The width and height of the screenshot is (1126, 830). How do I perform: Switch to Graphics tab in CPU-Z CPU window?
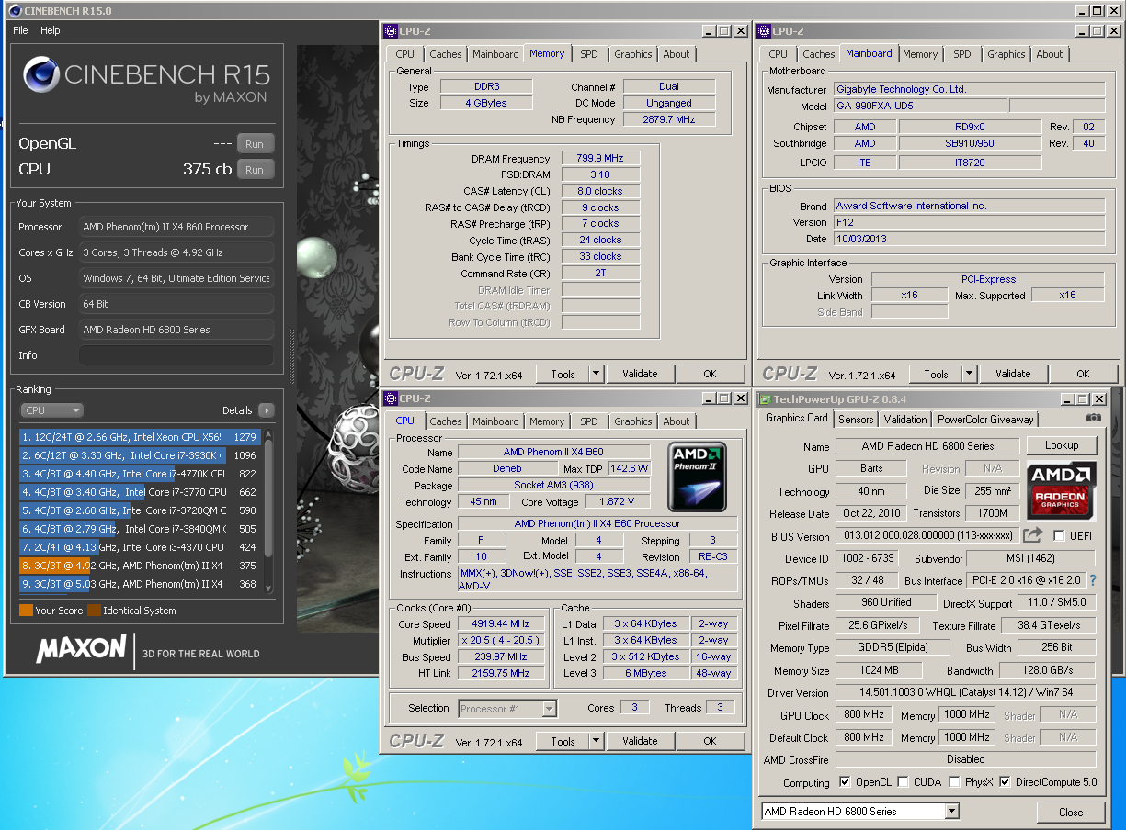click(x=633, y=421)
